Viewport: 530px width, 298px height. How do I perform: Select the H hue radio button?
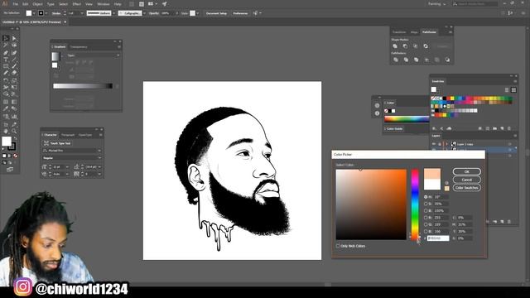click(x=426, y=197)
